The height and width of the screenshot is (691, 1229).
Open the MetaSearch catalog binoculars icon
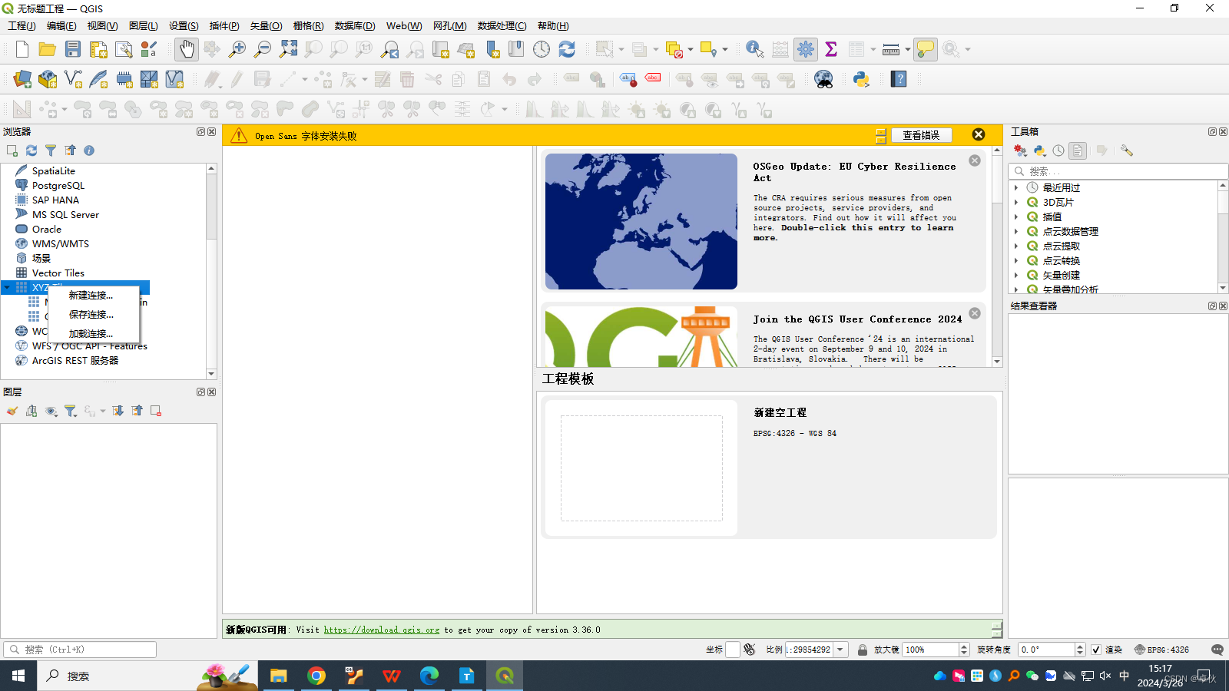coord(823,79)
